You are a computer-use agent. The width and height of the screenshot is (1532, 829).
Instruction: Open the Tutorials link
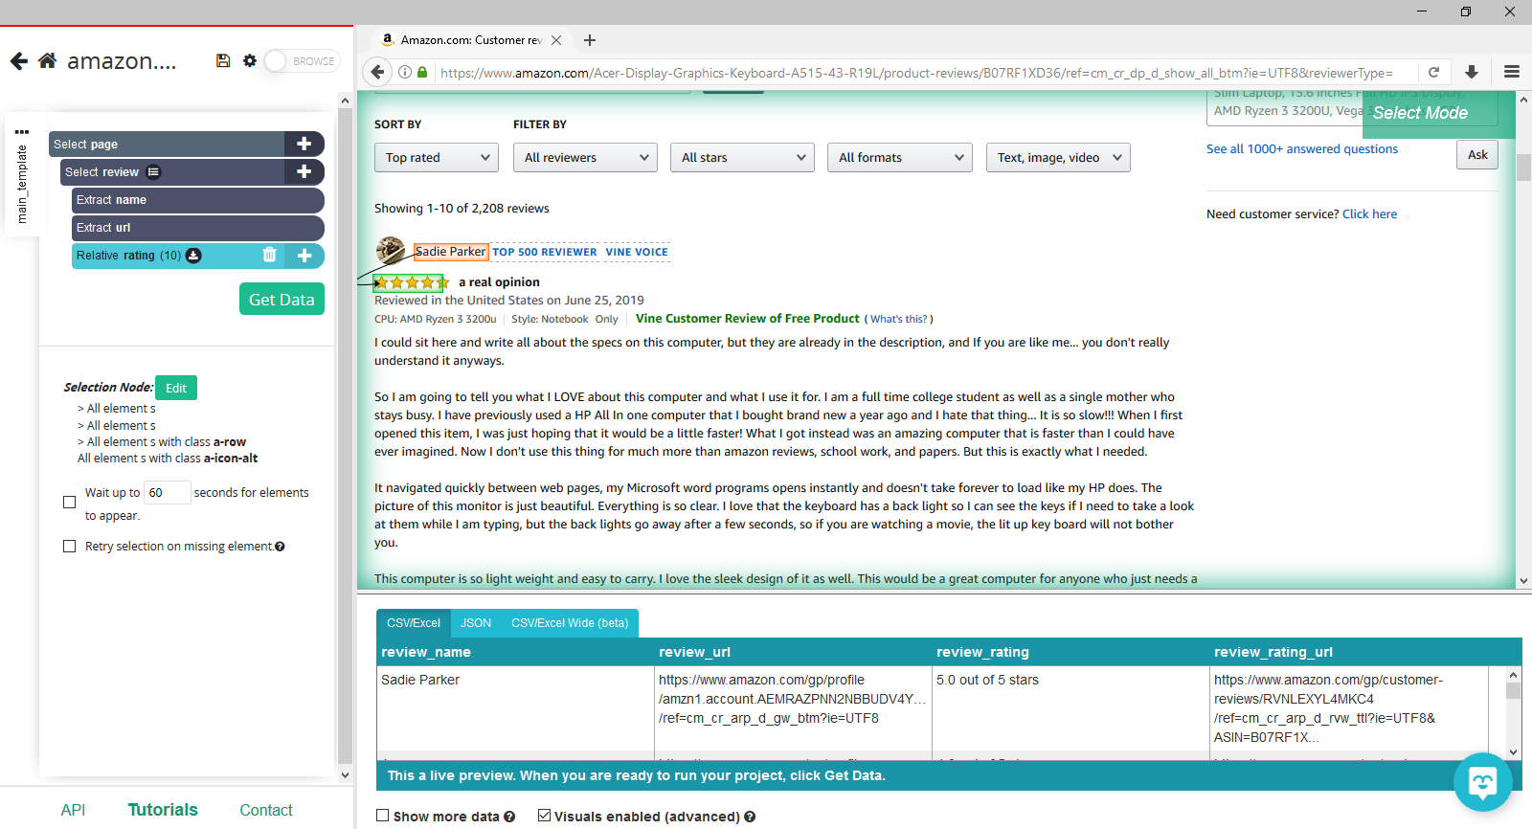163,810
